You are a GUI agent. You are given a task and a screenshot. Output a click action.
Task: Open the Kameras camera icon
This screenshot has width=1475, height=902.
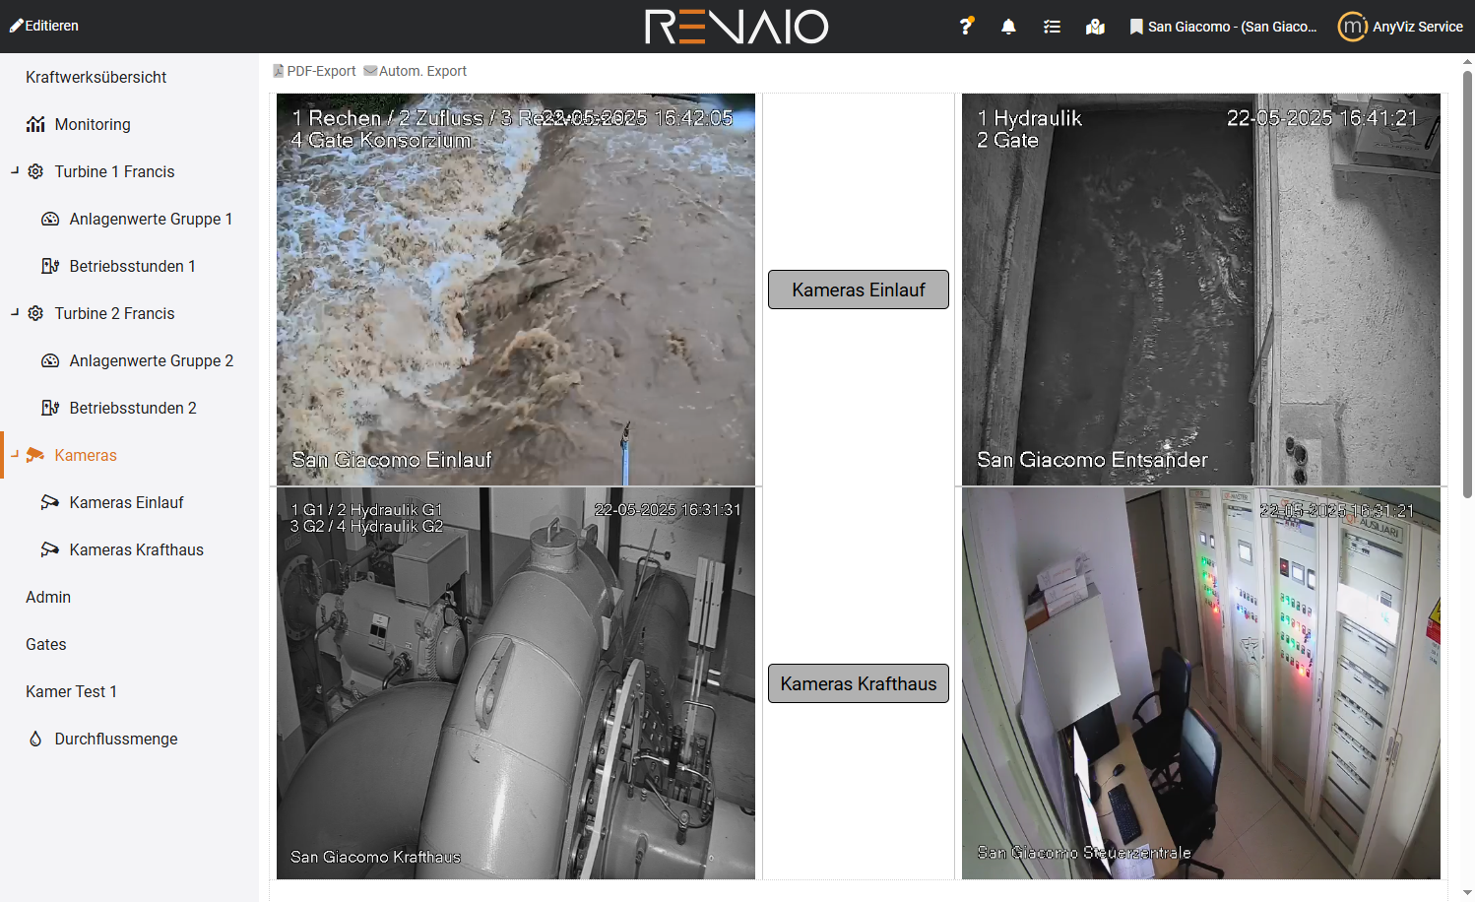pyautogui.click(x=36, y=455)
